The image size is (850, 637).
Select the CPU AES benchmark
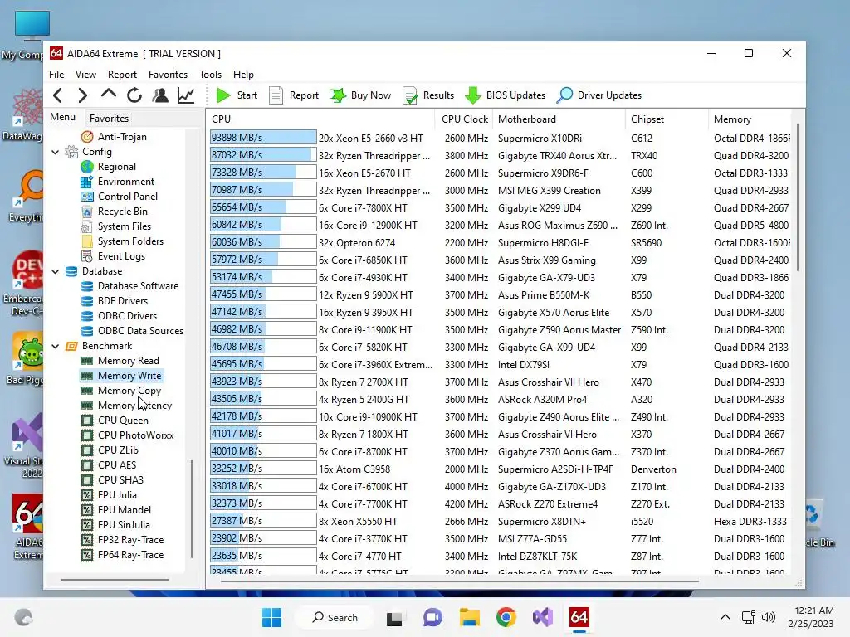point(109,465)
